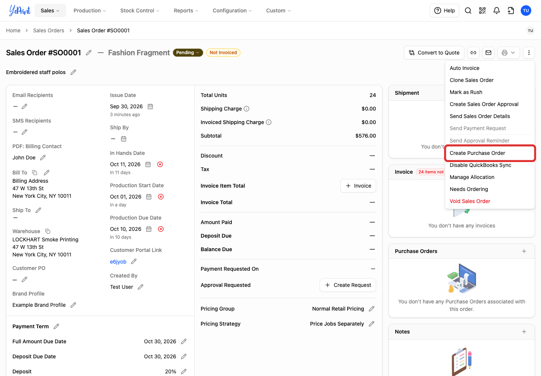Viewport: 541px width, 376px height.
Task: Edit the Embroidered staff polos description
Action: 73,72
